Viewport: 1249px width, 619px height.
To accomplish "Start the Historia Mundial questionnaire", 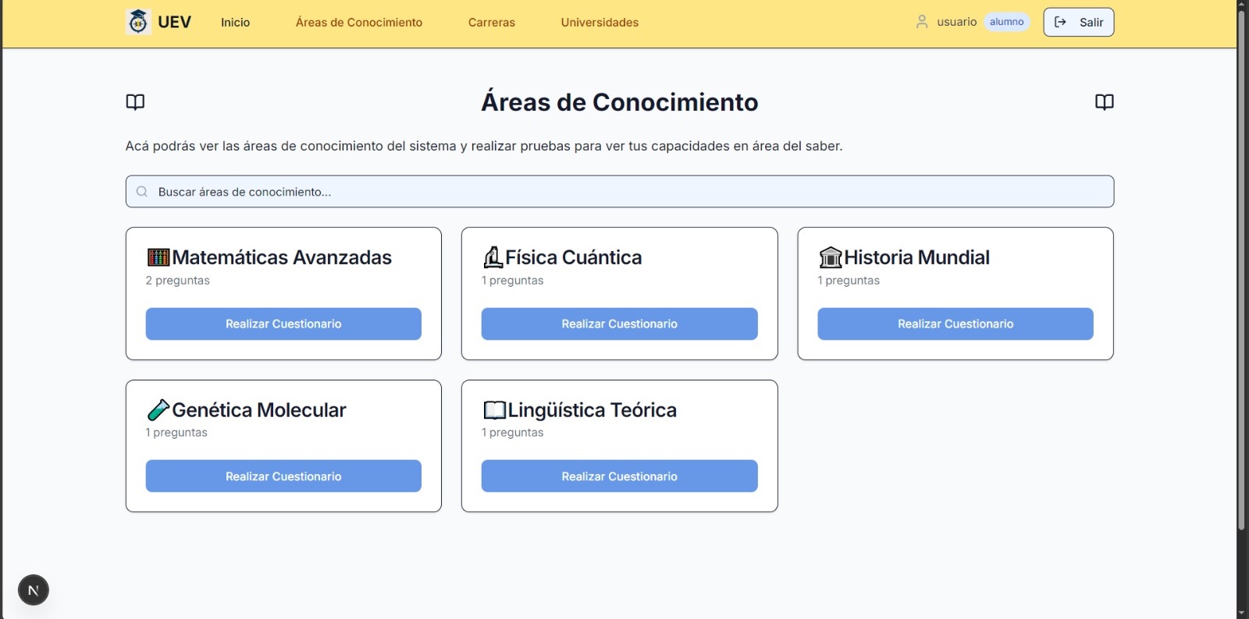I will pyautogui.click(x=955, y=324).
